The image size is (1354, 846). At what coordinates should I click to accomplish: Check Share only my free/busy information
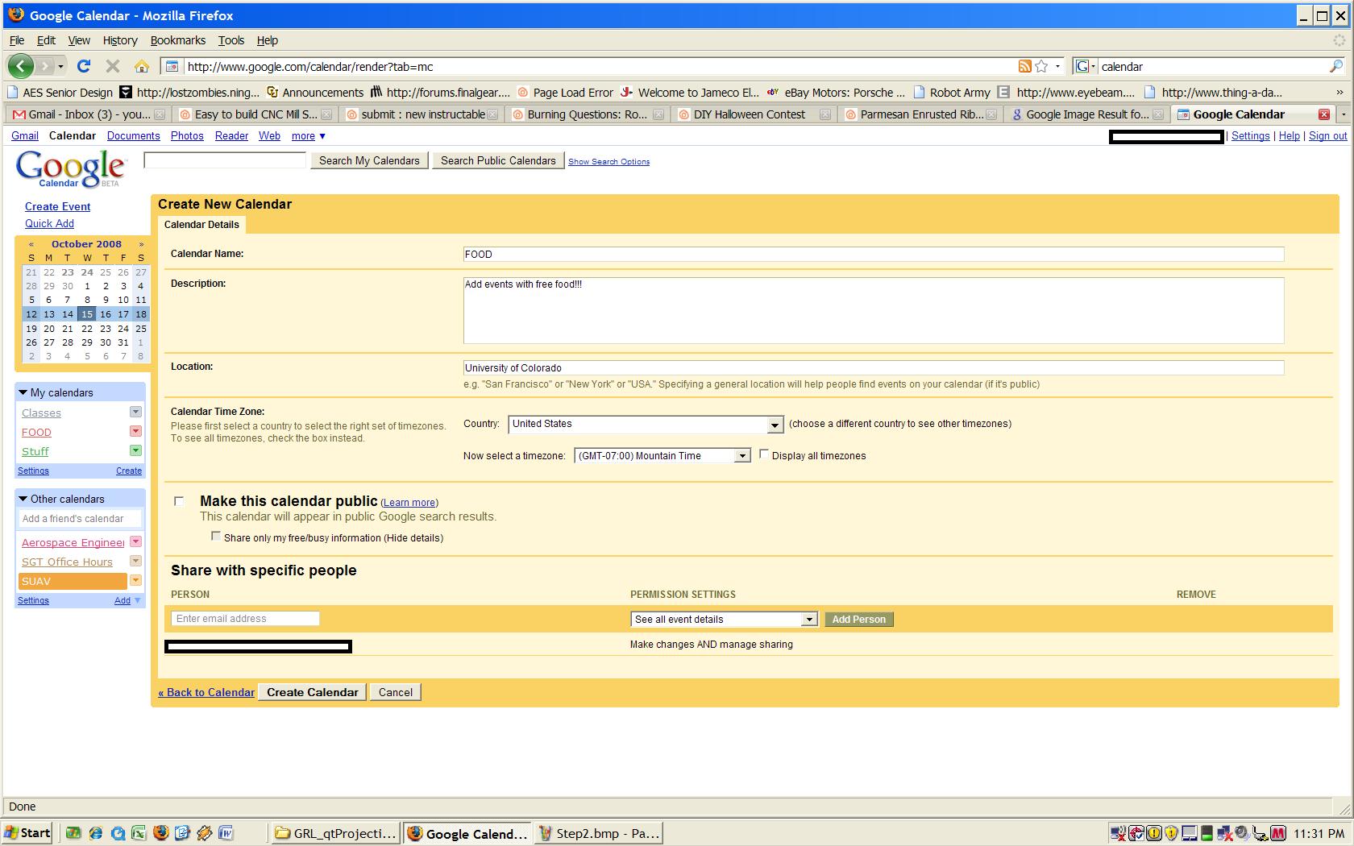coord(215,536)
